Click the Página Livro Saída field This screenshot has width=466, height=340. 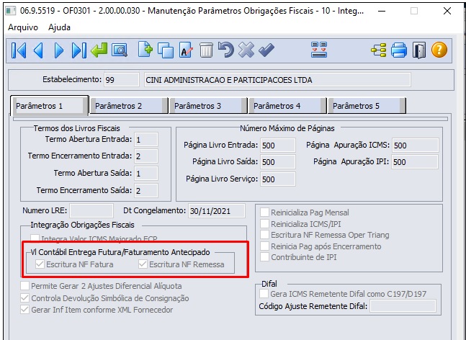click(x=278, y=162)
